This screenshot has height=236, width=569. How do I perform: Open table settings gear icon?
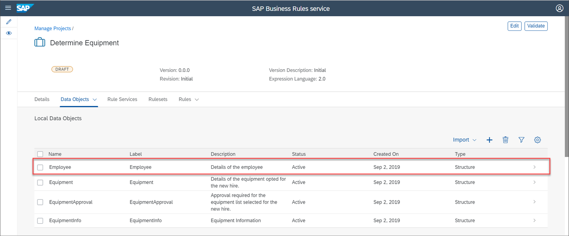(537, 140)
